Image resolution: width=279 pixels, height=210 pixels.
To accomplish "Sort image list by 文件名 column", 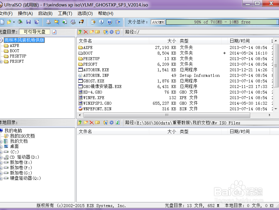I will [x=113, y=41].
